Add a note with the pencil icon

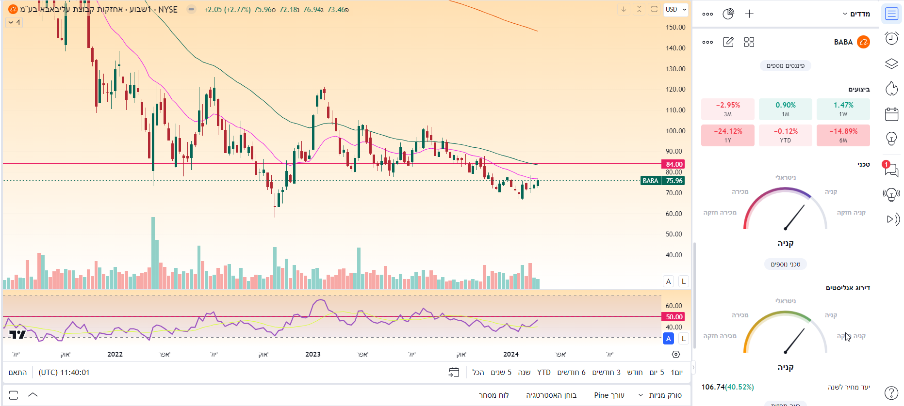(x=728, y=42)
